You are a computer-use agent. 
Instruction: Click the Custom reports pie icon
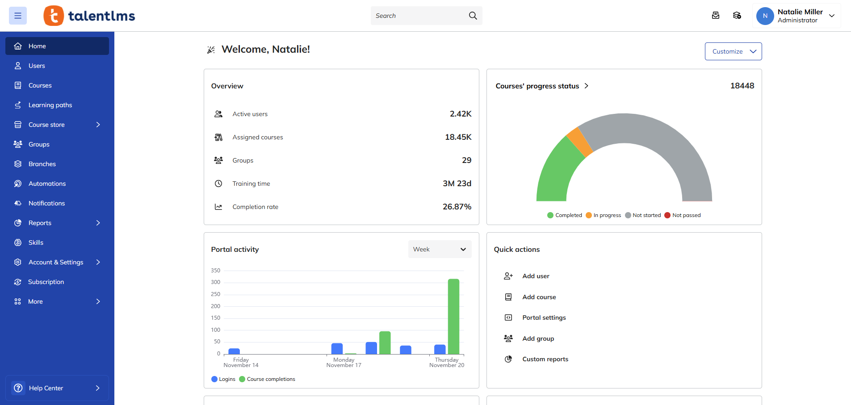tap(508, 359)
